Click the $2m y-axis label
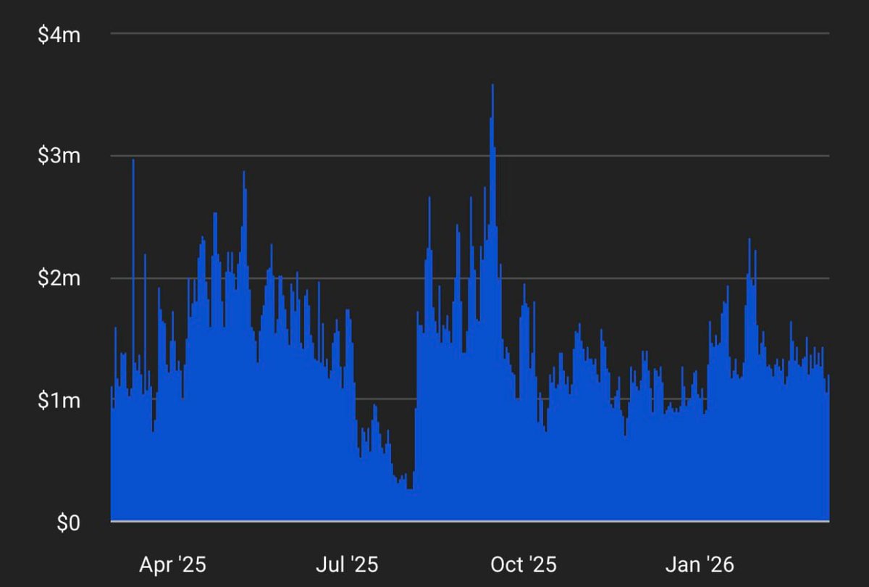Image resolution: width=869 pixels, height=587 pixels. [59, 278]
